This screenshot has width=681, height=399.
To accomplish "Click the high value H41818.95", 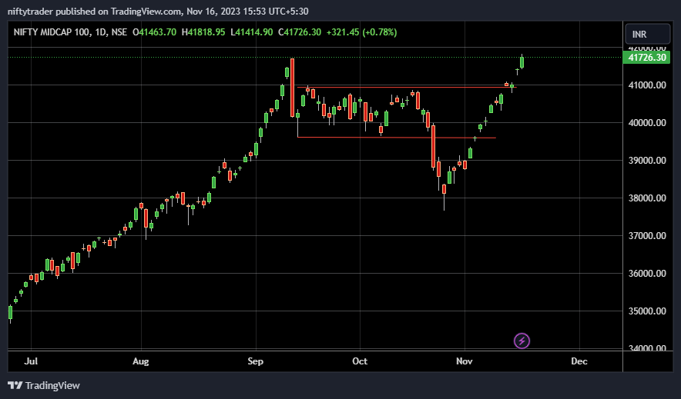I will 203,32.
